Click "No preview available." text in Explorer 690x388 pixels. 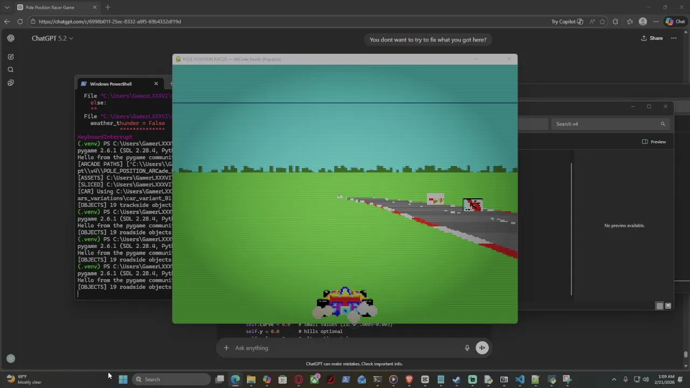(624, 225)
